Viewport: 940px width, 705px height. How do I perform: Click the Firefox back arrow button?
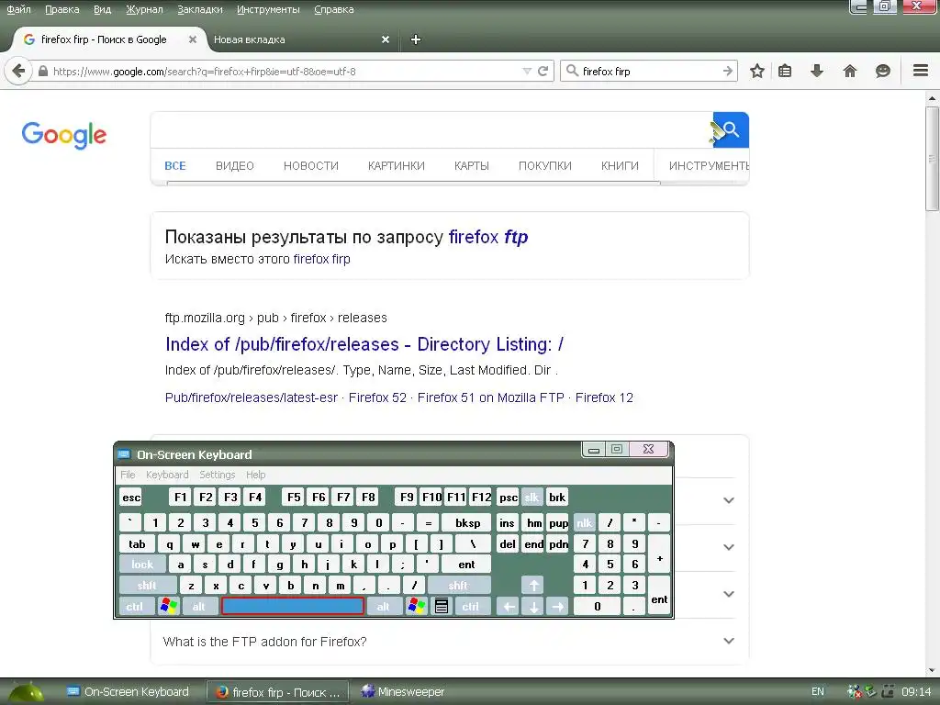[x=18, y=72]
